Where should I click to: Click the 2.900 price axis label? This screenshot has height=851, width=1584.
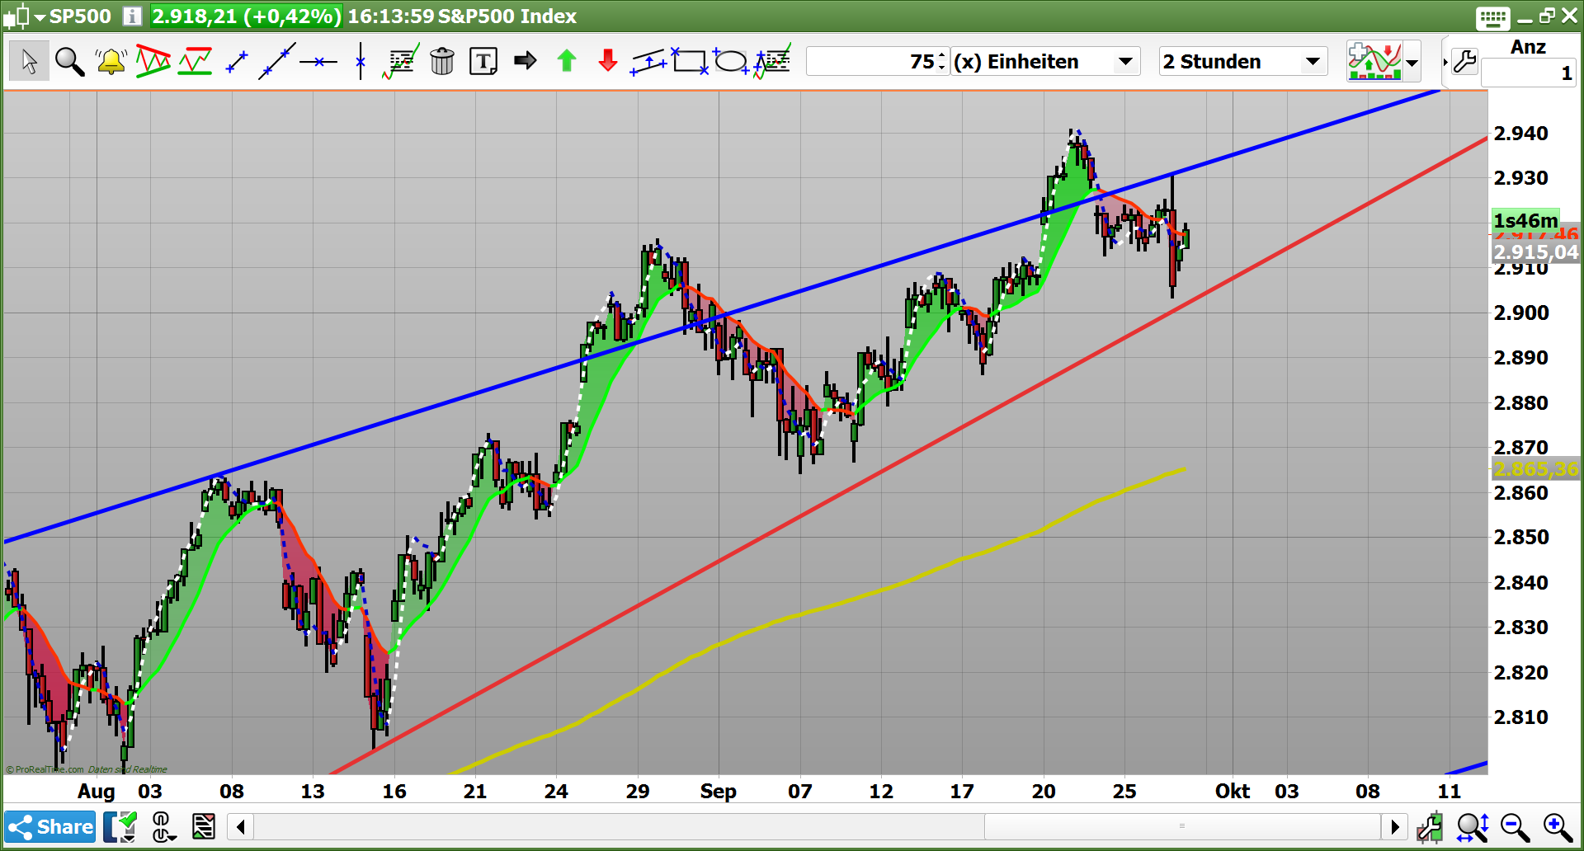pyautogui.click(x=1521, y=313)
